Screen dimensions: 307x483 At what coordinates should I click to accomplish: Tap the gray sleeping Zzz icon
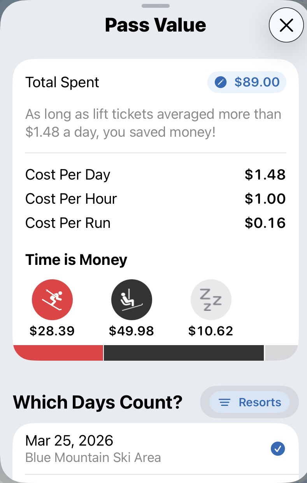pos(211,300)
